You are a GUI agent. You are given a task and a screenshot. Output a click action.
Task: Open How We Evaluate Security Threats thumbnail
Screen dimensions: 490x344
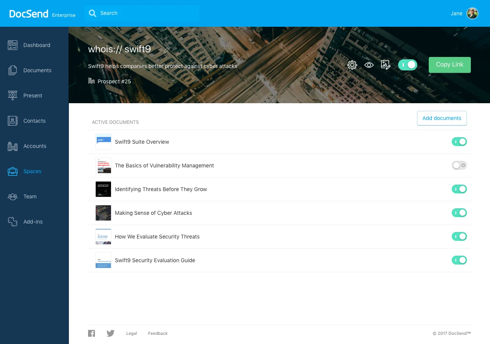click(103, 237)
